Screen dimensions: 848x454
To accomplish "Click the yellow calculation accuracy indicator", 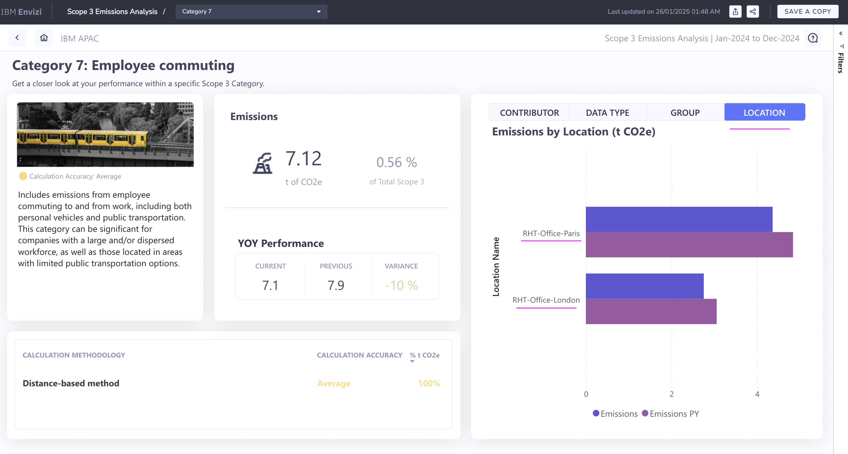I will [x=23, y=176].
